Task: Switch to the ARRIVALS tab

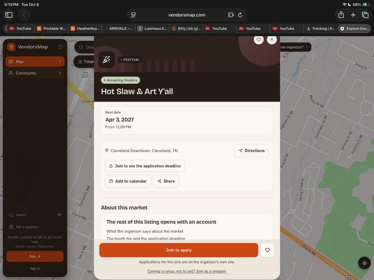Action: 119,28
